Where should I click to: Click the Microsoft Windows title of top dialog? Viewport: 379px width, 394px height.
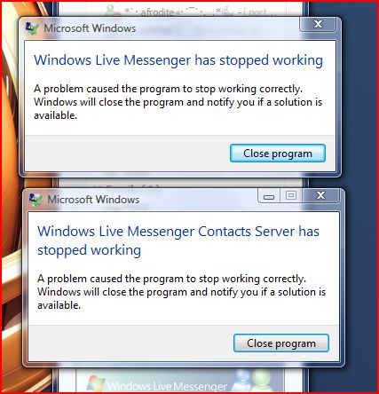coord(90,28)
